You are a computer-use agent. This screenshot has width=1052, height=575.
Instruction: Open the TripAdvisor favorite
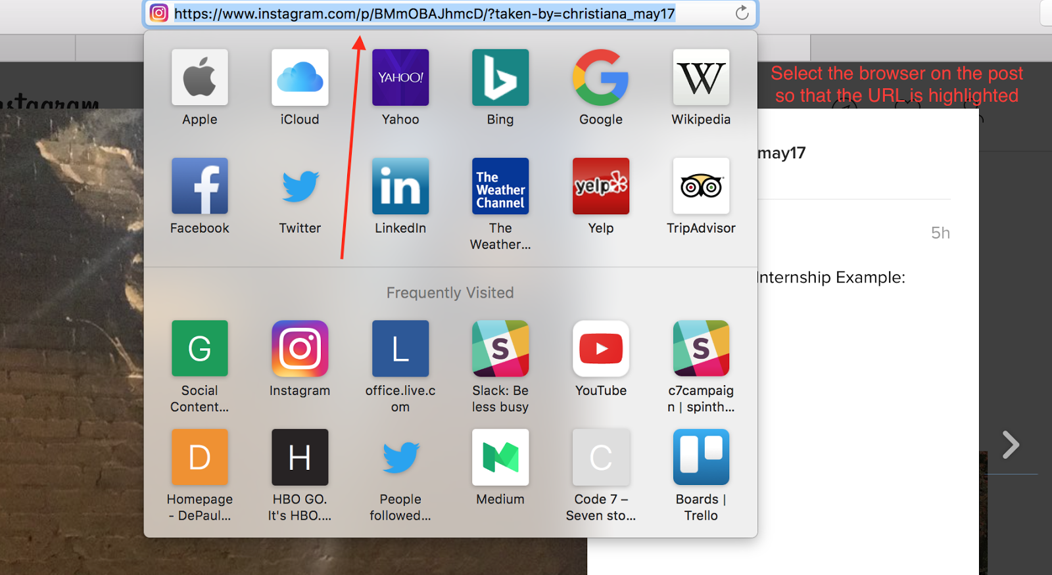701,186
